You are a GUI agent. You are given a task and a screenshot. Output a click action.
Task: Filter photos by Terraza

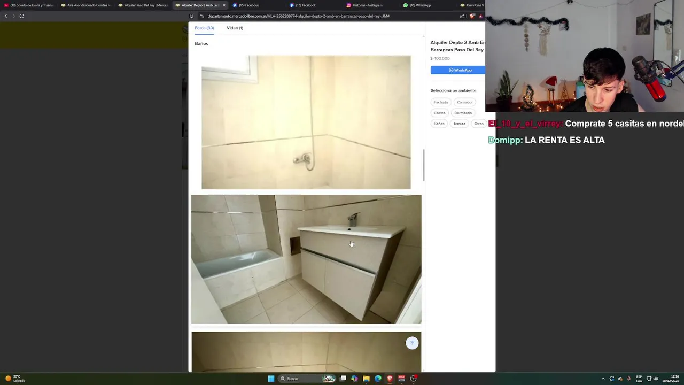pyautogui.click(x=460, y=124)
